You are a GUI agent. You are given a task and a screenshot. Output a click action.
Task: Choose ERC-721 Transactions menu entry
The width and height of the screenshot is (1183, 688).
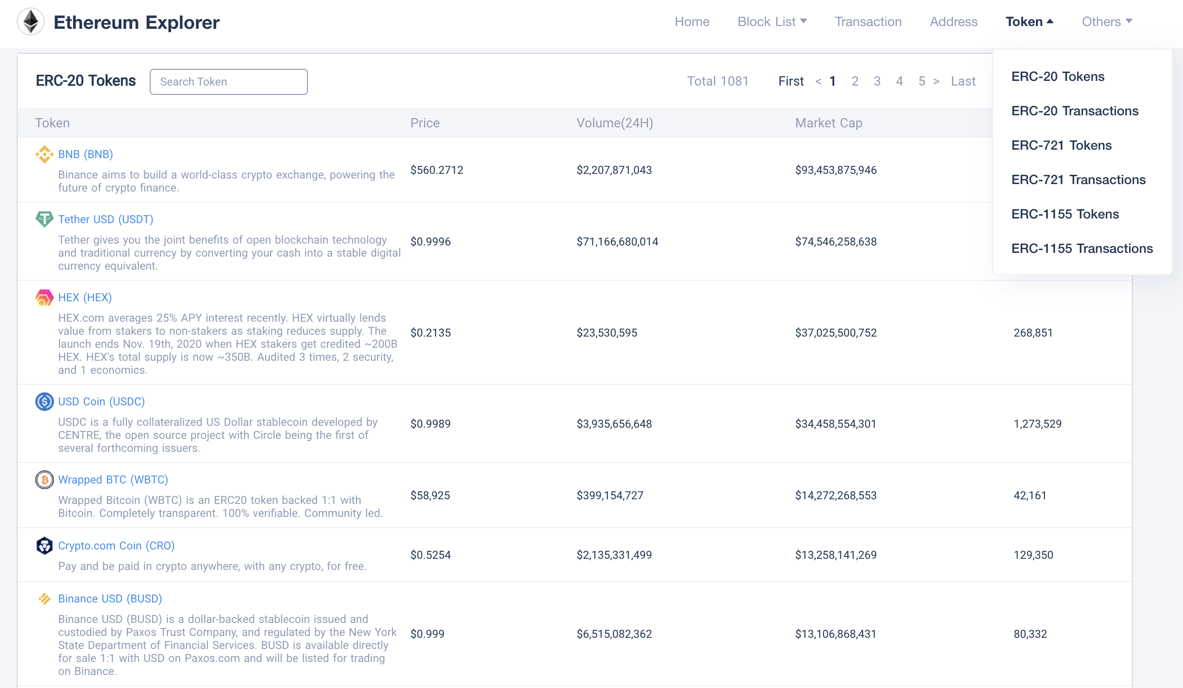[x=1078, y=180]
